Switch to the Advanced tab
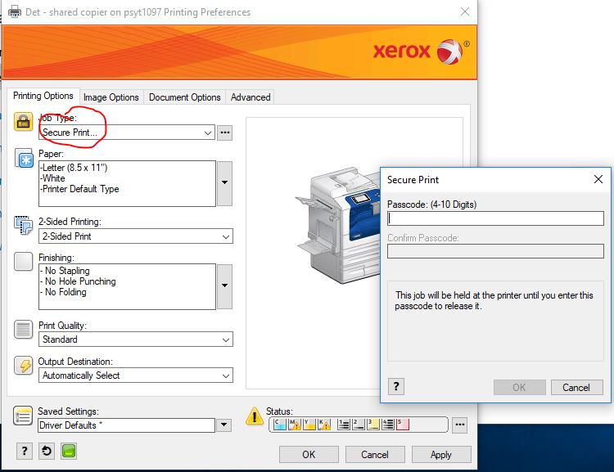 (251, 97)
